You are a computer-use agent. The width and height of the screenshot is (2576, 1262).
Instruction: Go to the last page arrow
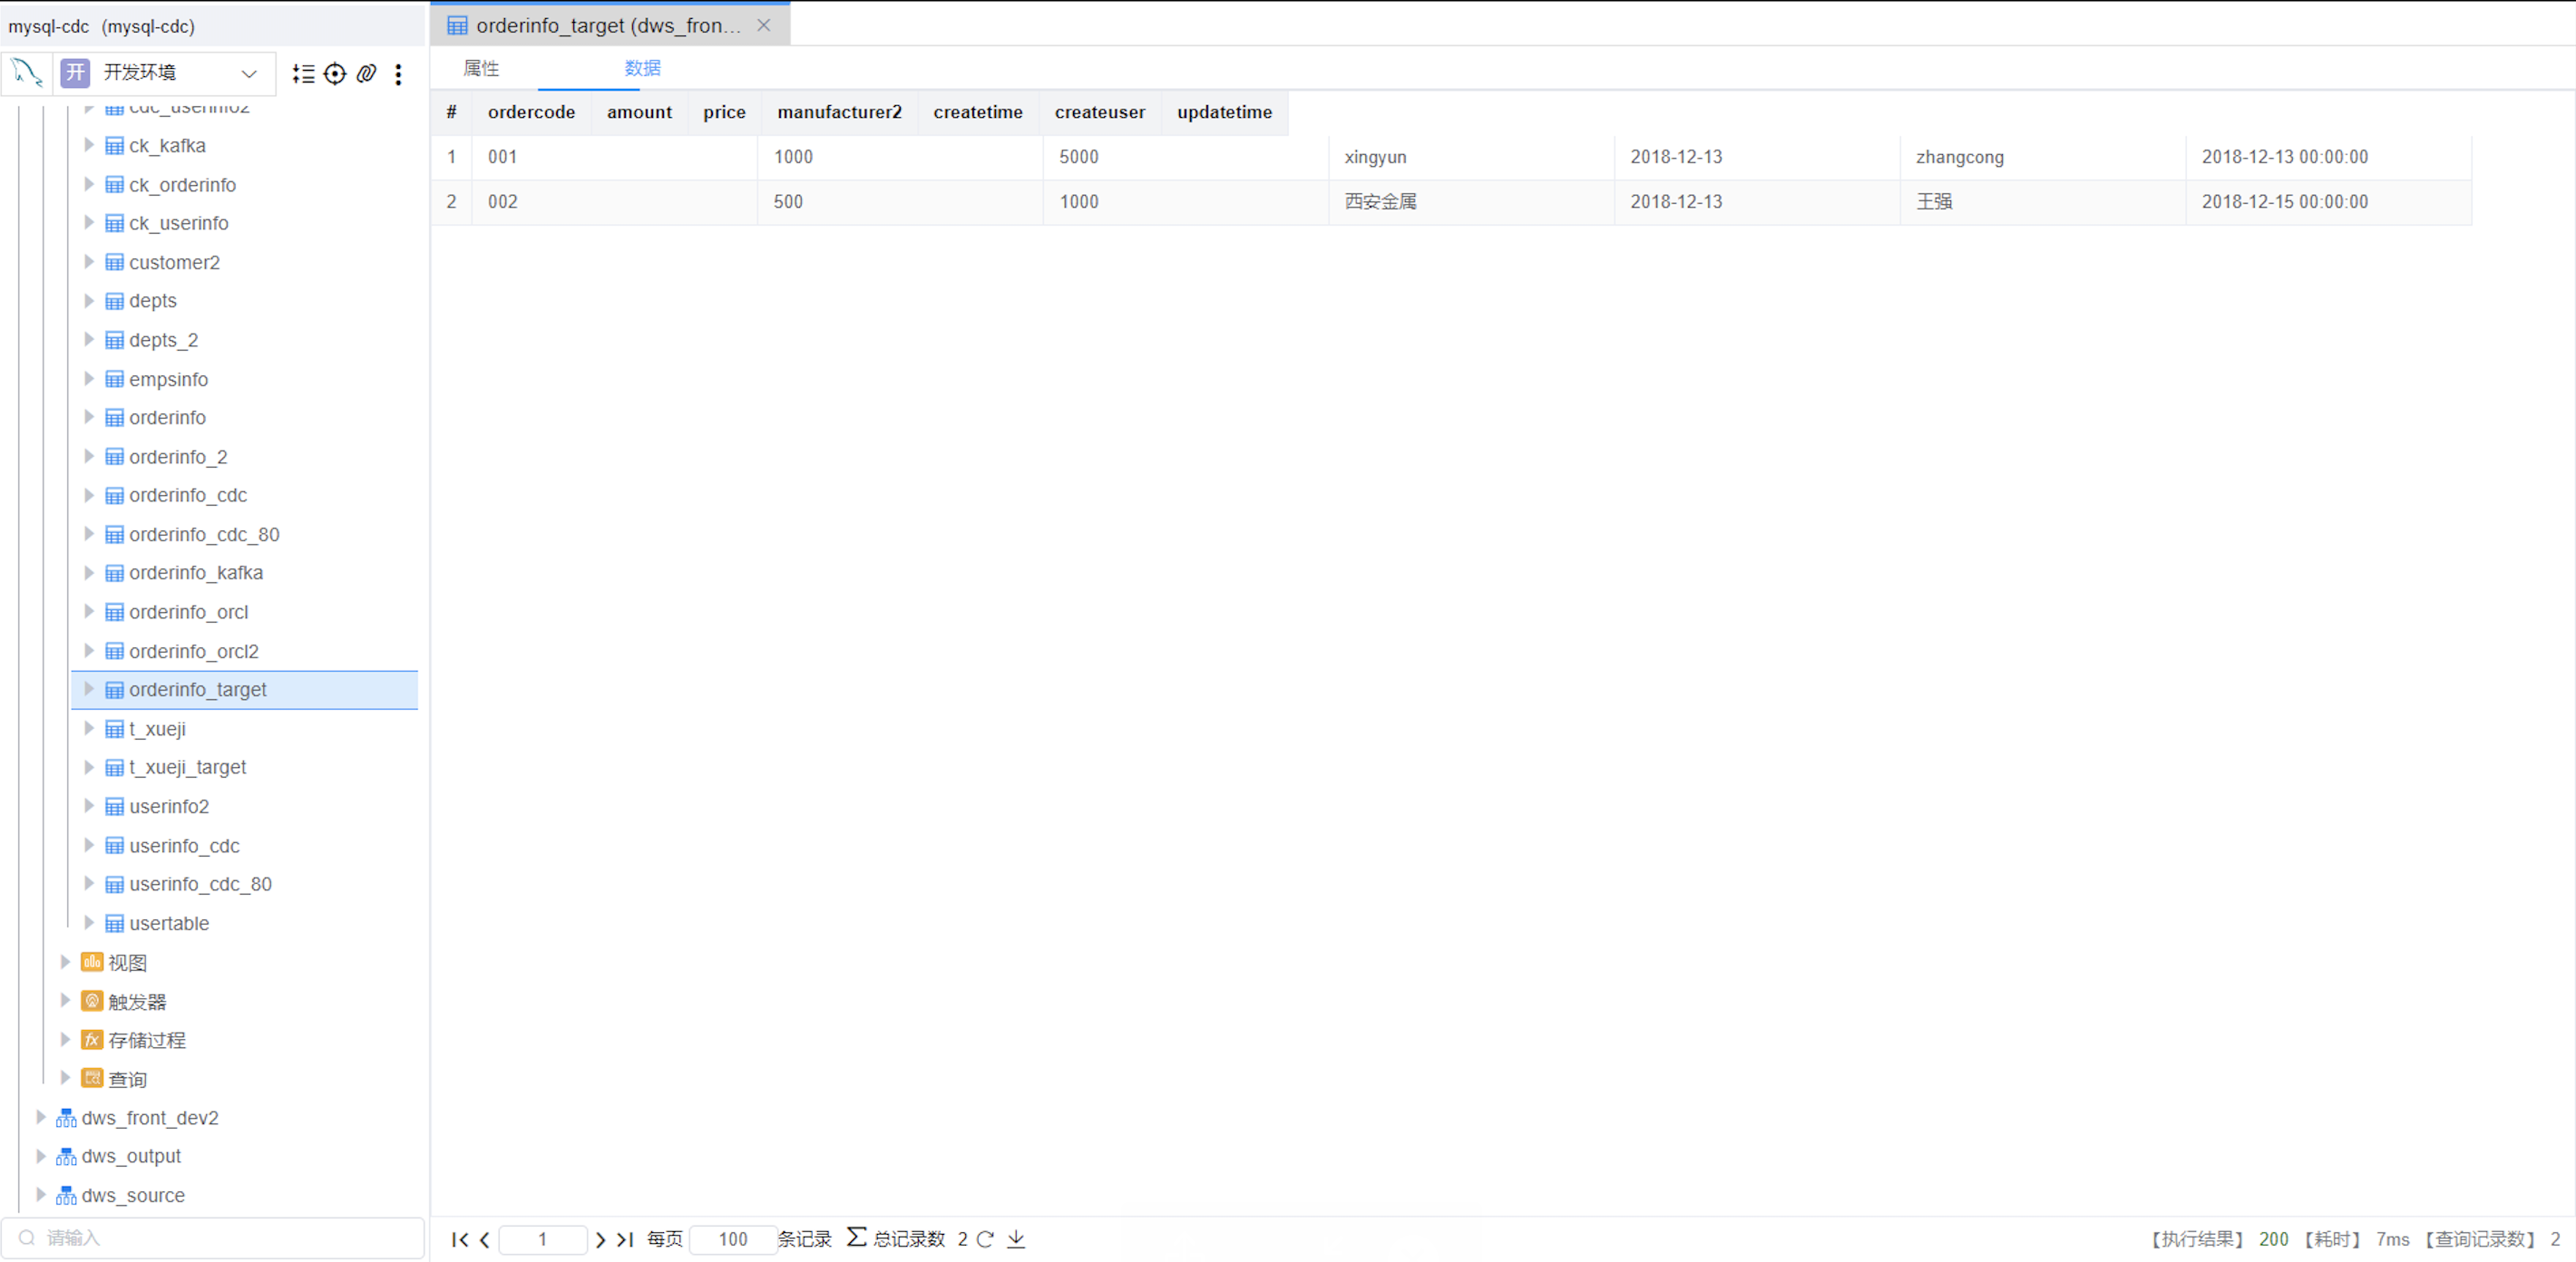(625, 1239)
